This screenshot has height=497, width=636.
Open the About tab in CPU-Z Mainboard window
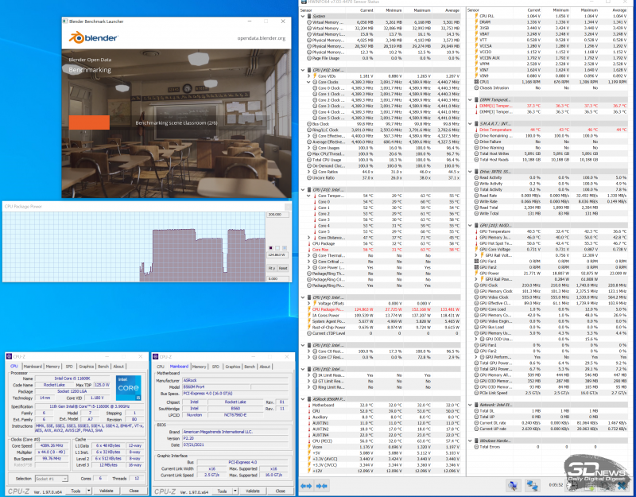(x=265, y=367)
